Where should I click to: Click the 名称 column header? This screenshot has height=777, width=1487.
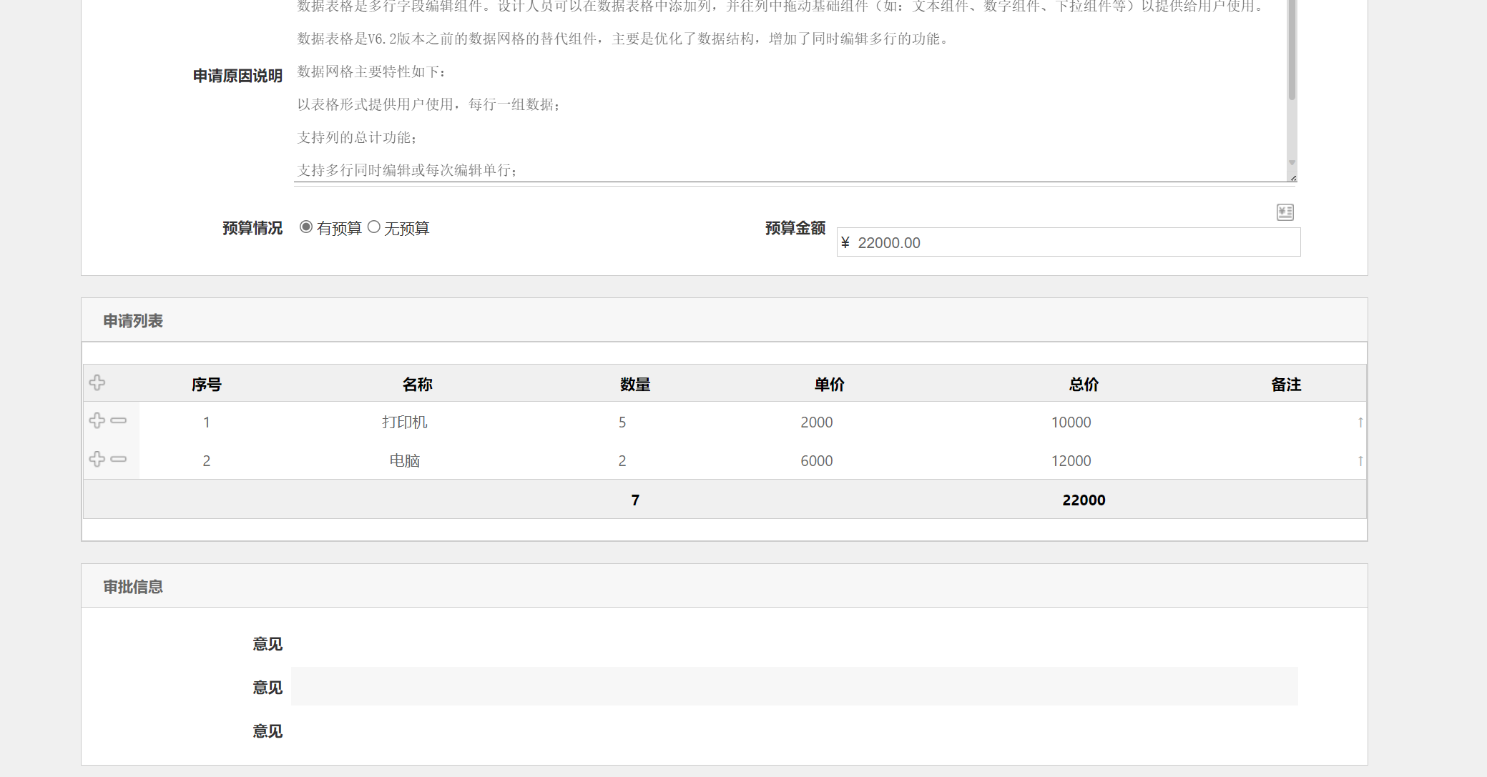[417, 385]
